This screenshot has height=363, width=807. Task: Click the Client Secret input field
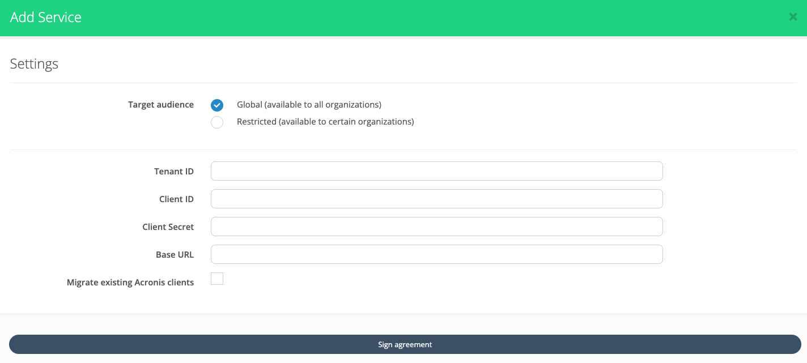tap(436, 227)
